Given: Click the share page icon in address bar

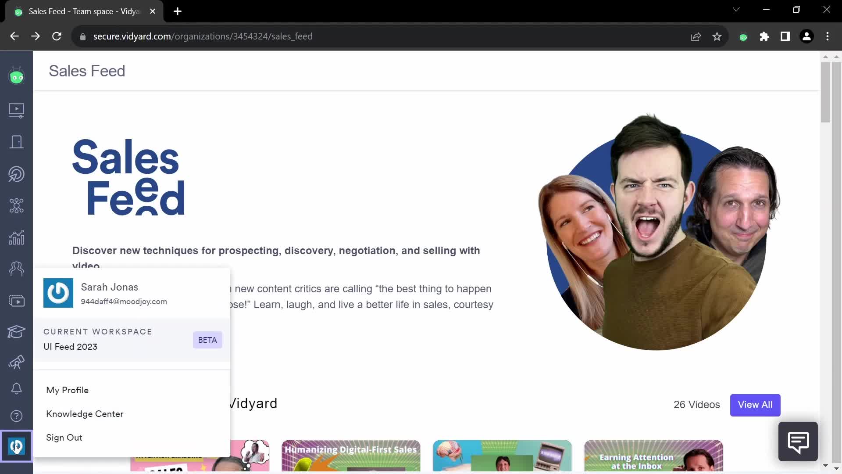Looking at the screenshot, I should (x=696, y=36).
